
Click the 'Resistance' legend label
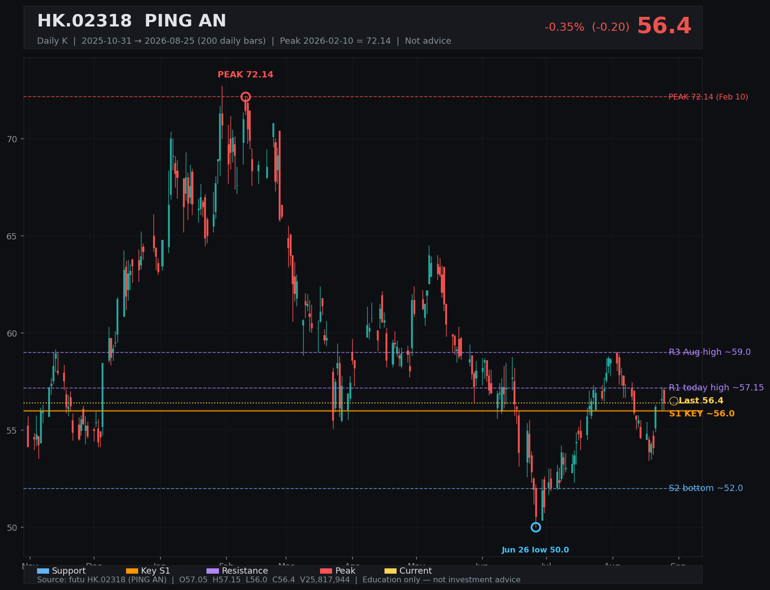pyautogui.click(x=245, y=571)
